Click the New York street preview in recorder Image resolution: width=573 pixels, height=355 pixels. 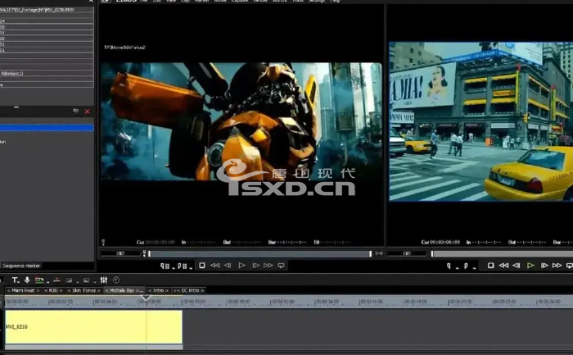click(481, 121)
